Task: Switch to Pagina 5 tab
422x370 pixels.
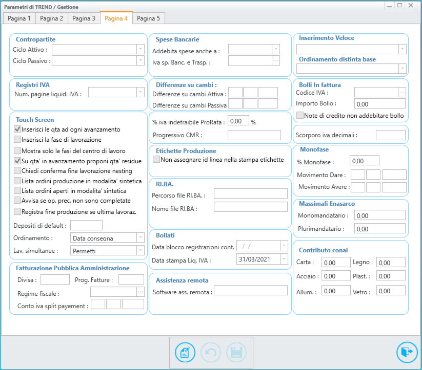Action: [x=149, y=18]
